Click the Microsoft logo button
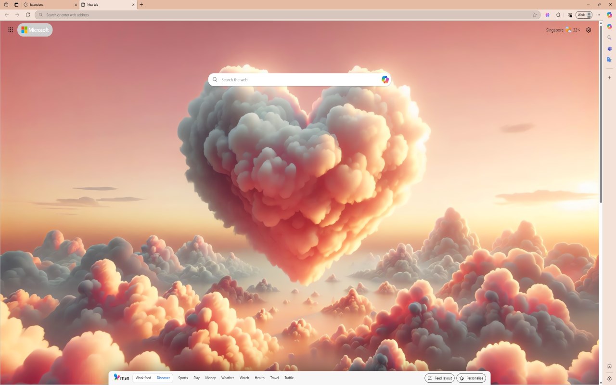The image size is (616, 385). click(x=35, y=30)
